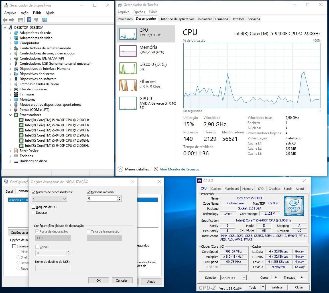The image size is (329, 293).
Task: Open the Socket #1 selection dropdown
Action: pos(244,278)
